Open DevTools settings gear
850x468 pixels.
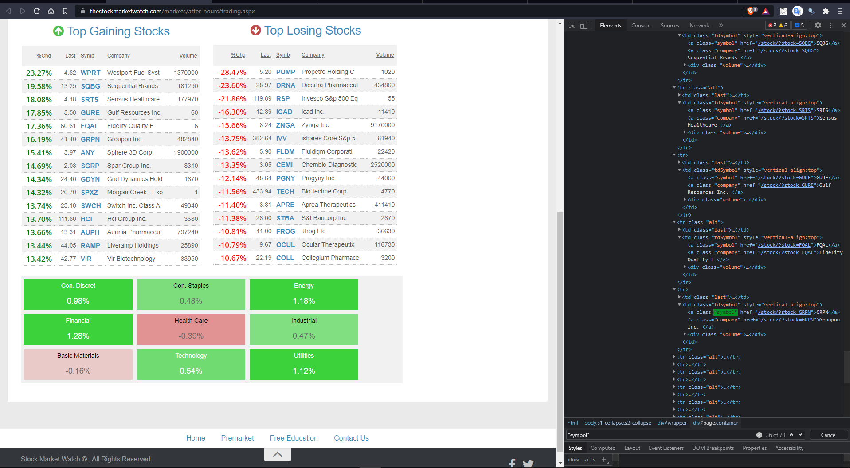pyautogui.click(x=818, y=25)
